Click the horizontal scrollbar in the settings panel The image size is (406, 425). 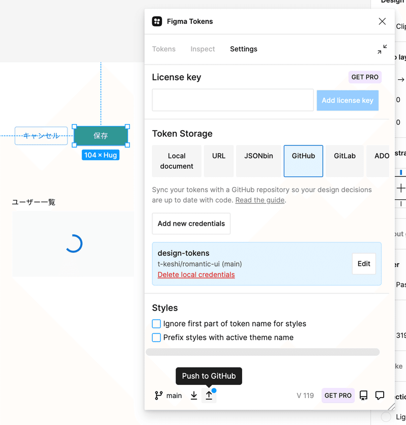pos(262,352)
